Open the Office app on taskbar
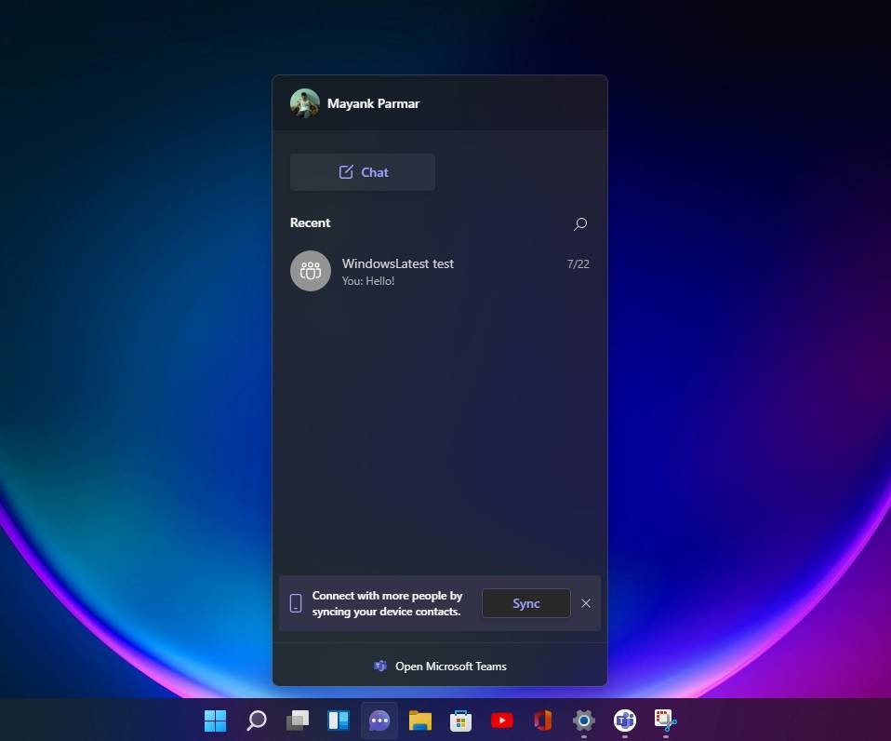891x741 pixels. pyautogui.click(x=543, y=721)
